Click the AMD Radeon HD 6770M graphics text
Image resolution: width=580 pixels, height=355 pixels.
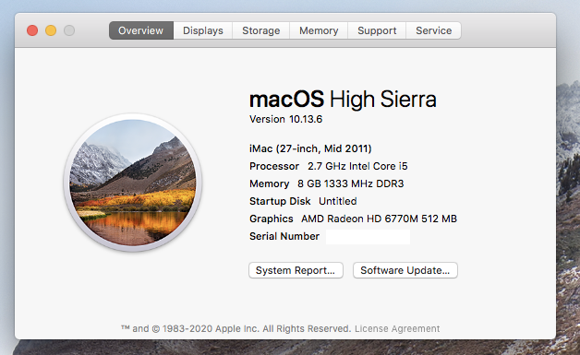pyautogui.click(x=380, y=219)
